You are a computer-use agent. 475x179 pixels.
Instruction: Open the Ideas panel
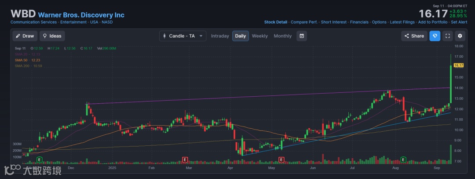52,36
